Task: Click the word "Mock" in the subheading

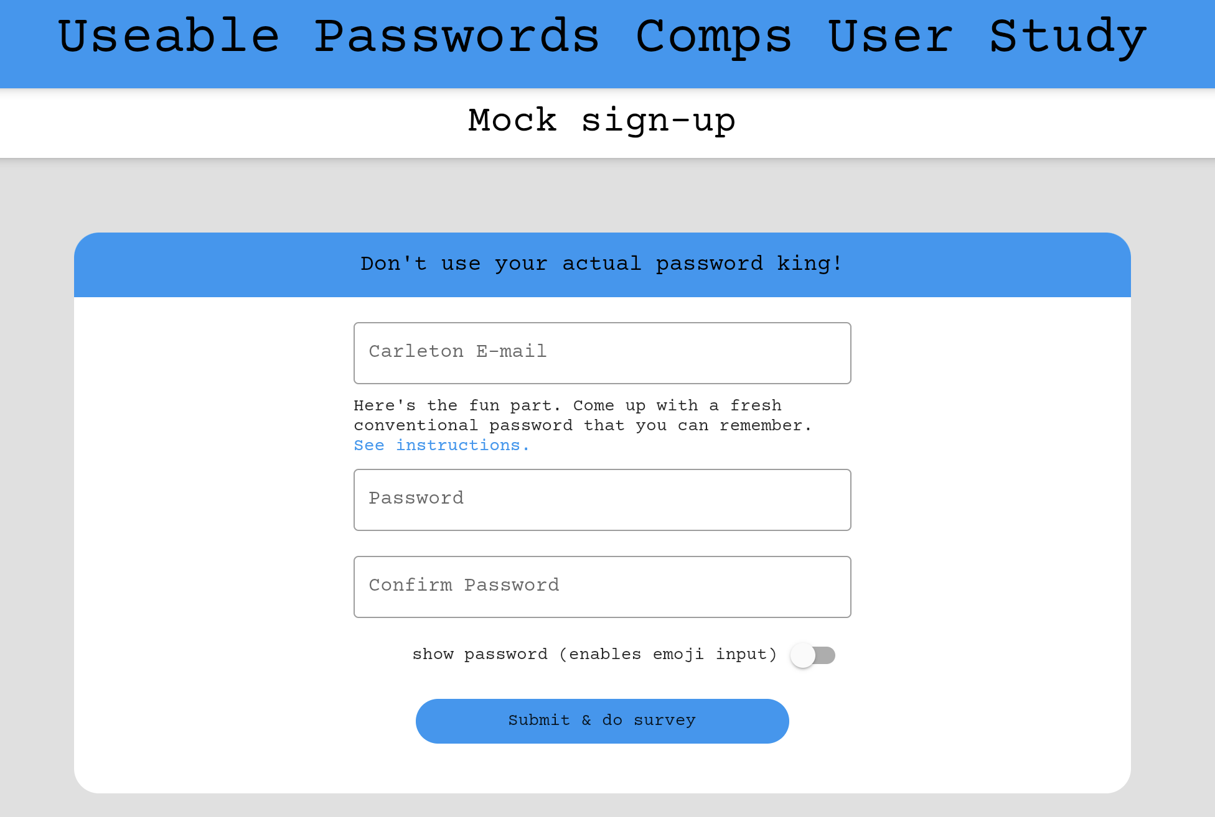Action: click(x=512, y=120)
